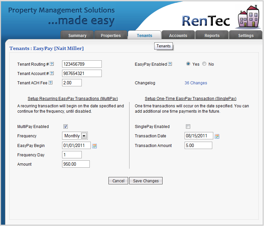Open help for Tenant ACH Fee

click(x=50, y=83)
